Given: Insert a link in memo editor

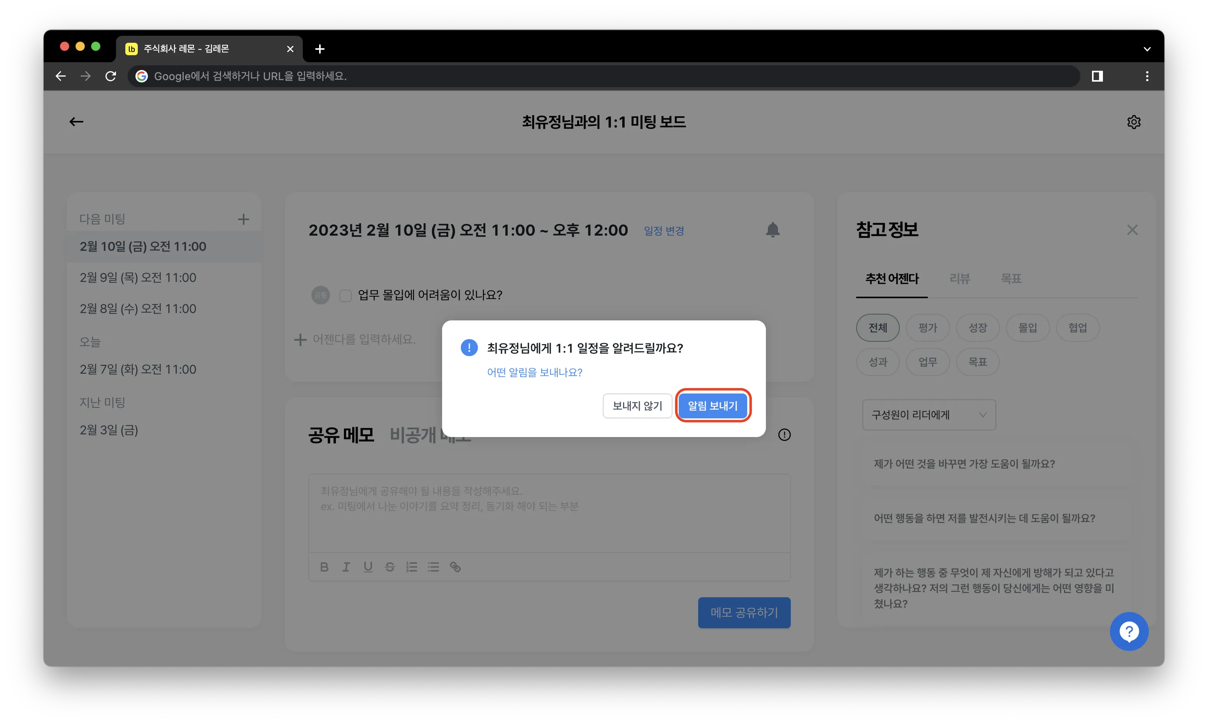Looking at the screenshot, I should pos(455,567).
